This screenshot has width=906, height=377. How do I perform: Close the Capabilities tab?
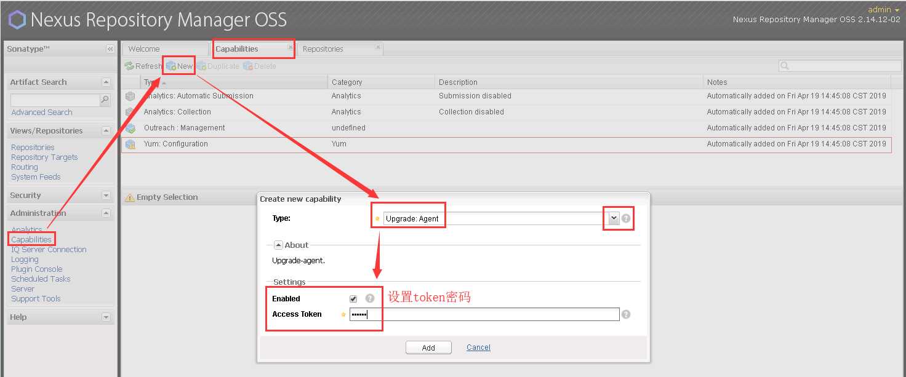click(291, 47)
